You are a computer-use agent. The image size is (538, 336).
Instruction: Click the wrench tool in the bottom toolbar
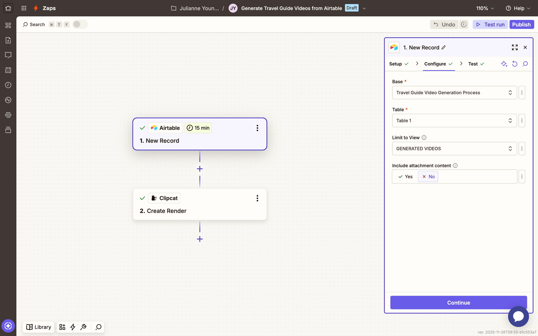(83, 327)
